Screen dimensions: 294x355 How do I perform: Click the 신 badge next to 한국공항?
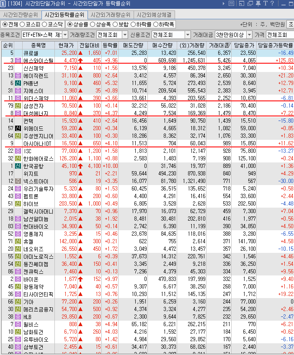[18, 166]
